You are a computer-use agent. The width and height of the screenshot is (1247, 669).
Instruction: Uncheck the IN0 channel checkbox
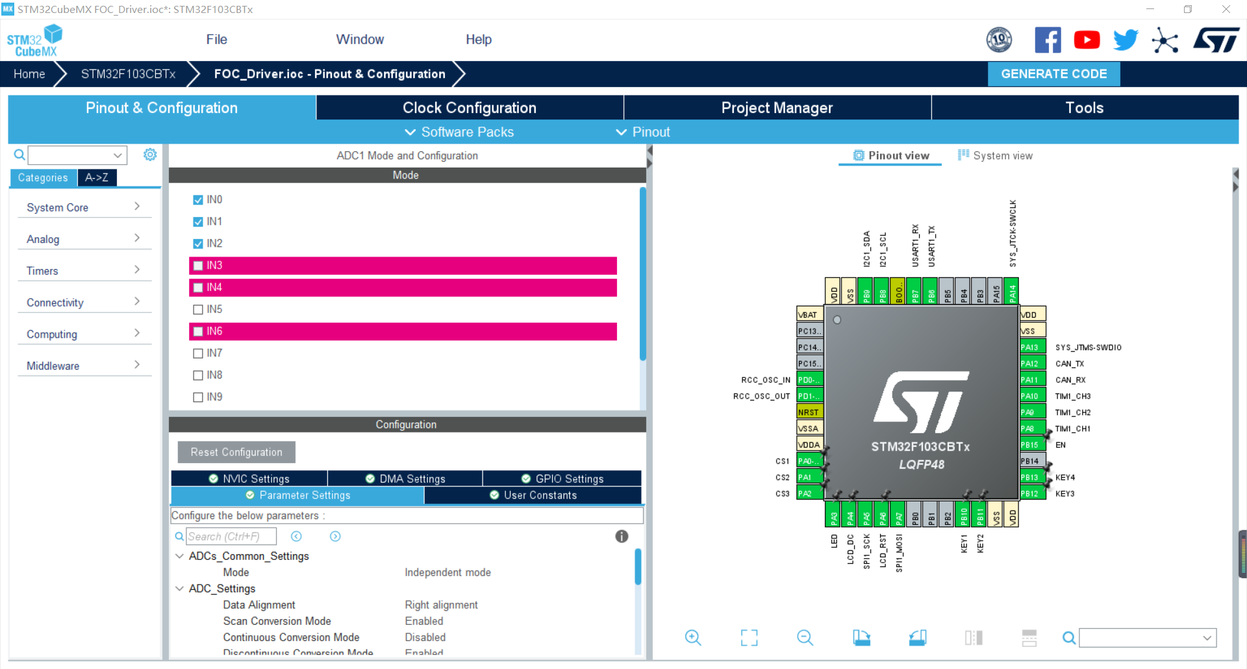(x=198, y=200)
